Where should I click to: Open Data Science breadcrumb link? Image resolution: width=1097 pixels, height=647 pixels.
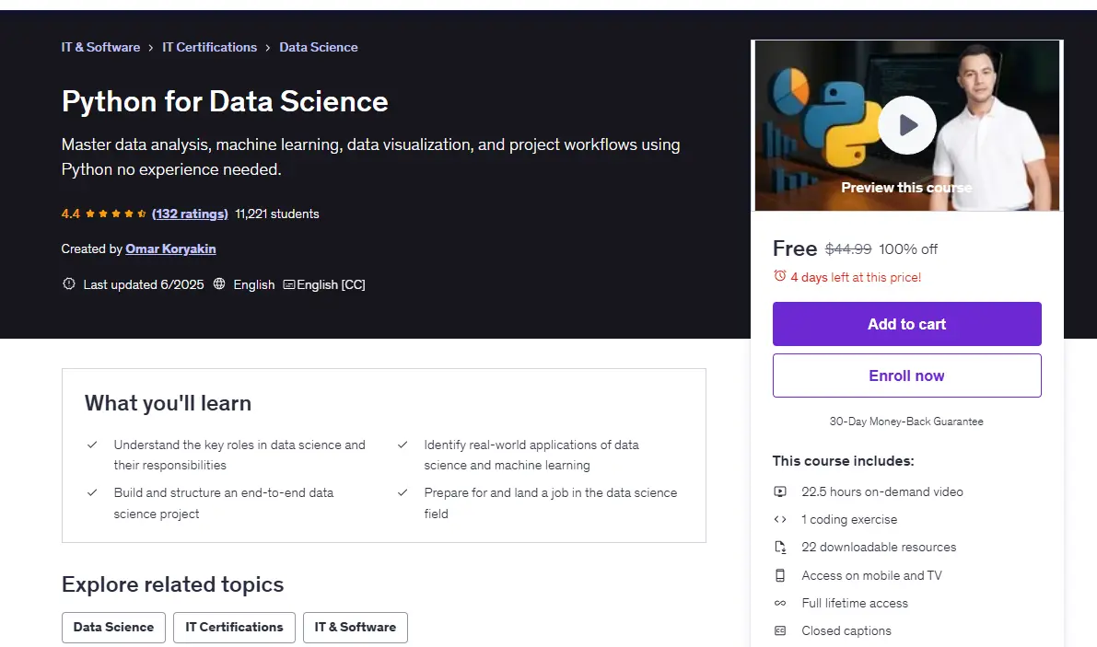[319, 48]
